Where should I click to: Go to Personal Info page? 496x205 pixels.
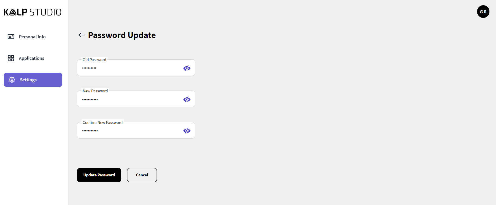click(x=32, y=37)
